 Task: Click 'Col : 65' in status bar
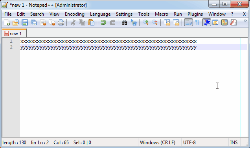pyautogui.click(x=61, y=143)
